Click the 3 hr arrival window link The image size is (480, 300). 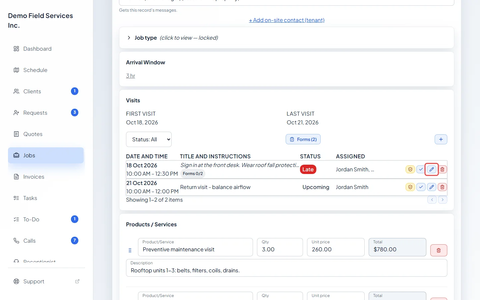[x=130, y=76]
